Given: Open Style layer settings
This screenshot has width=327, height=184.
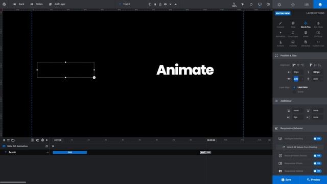Looking at the screenshot, I should [x=293, y=25].
